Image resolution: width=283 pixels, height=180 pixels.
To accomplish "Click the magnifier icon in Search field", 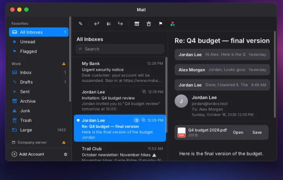I will 81,49.
